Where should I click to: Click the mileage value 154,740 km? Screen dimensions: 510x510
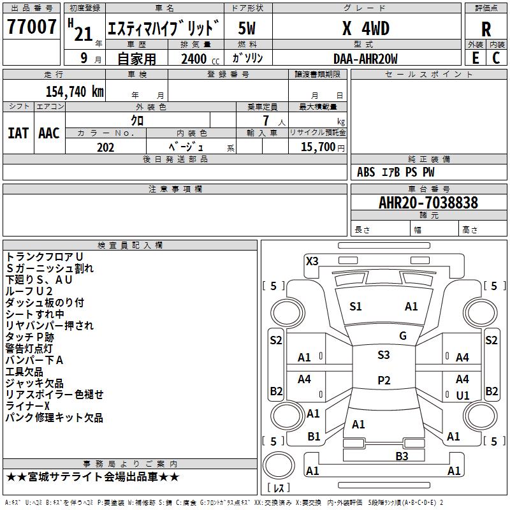[75, 92]
